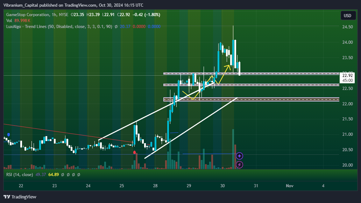Click the 24.00 price axis label

[x=347, y=42]
